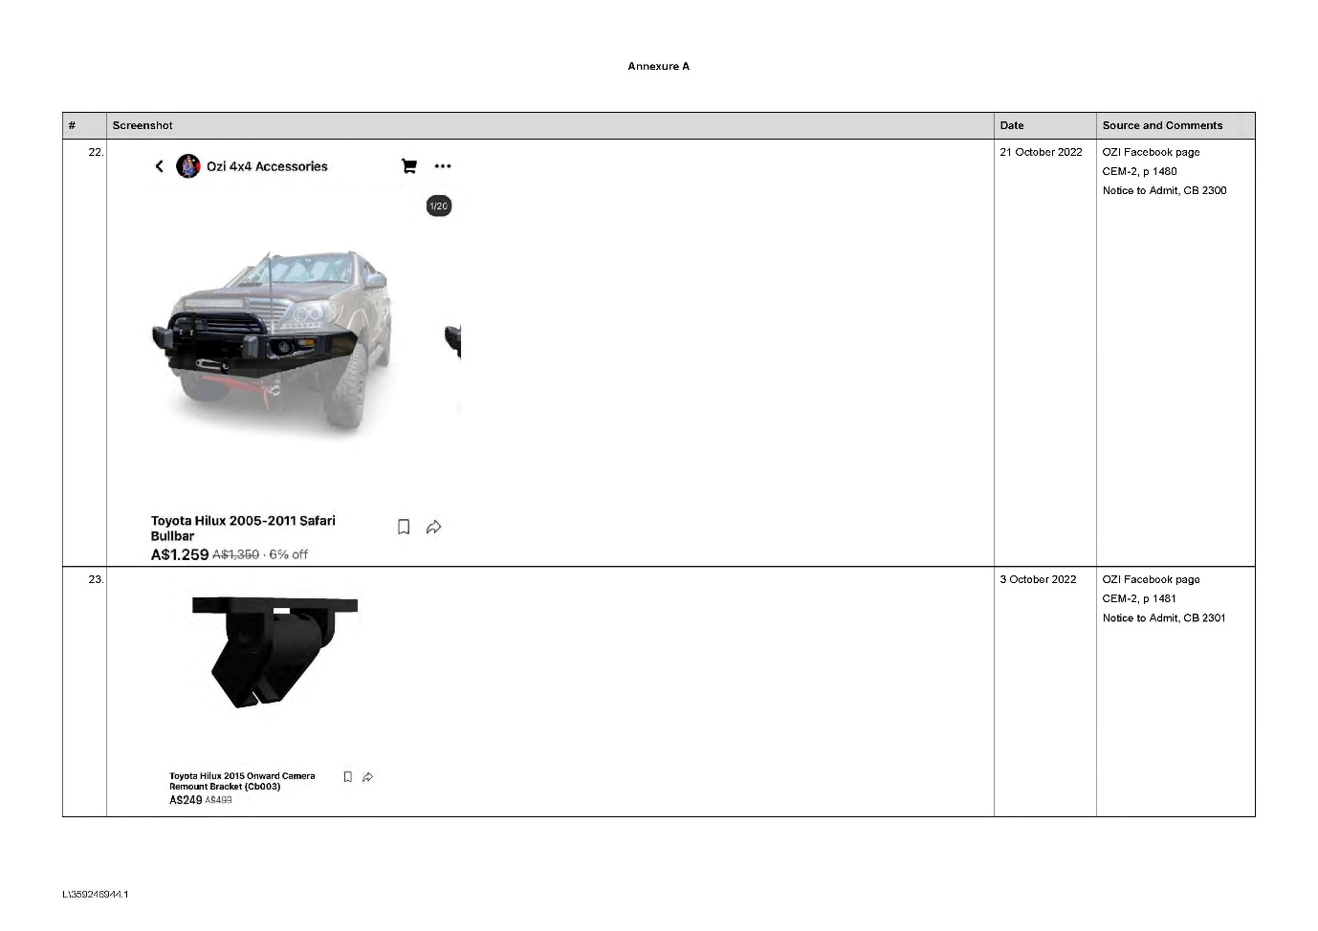1318x931 pixels.
Task: Open the camera remount bracket product photo
Action: (x=275, y=653)
